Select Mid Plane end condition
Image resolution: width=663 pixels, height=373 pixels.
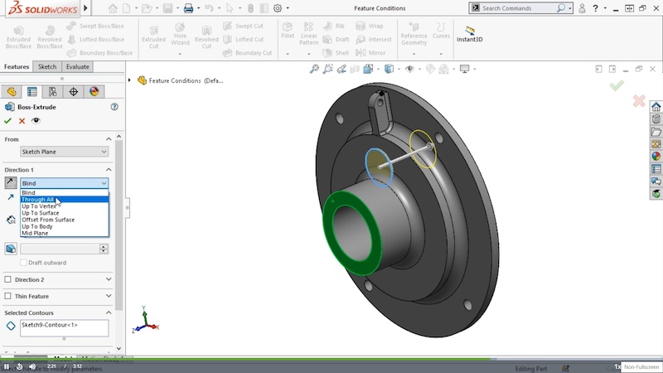65,233
